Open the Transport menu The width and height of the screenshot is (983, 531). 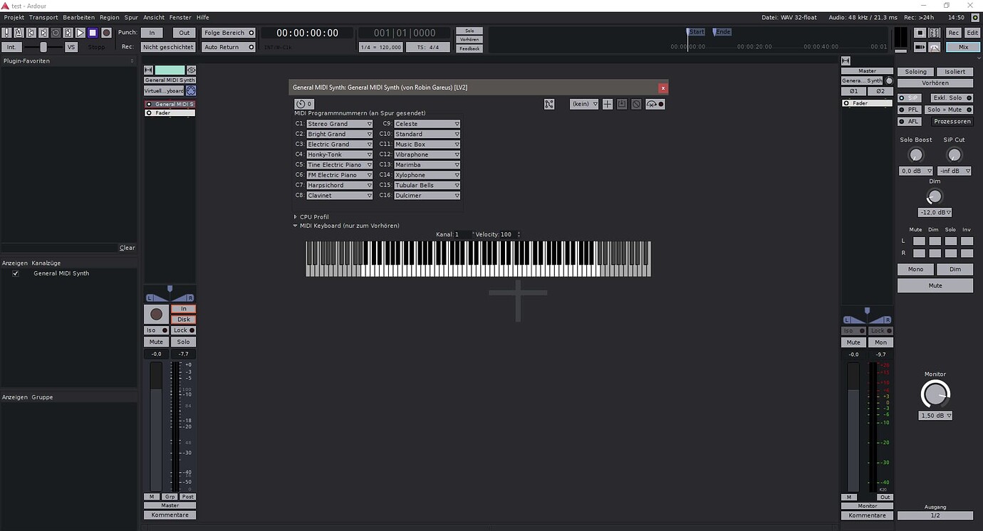coord(43,17)
